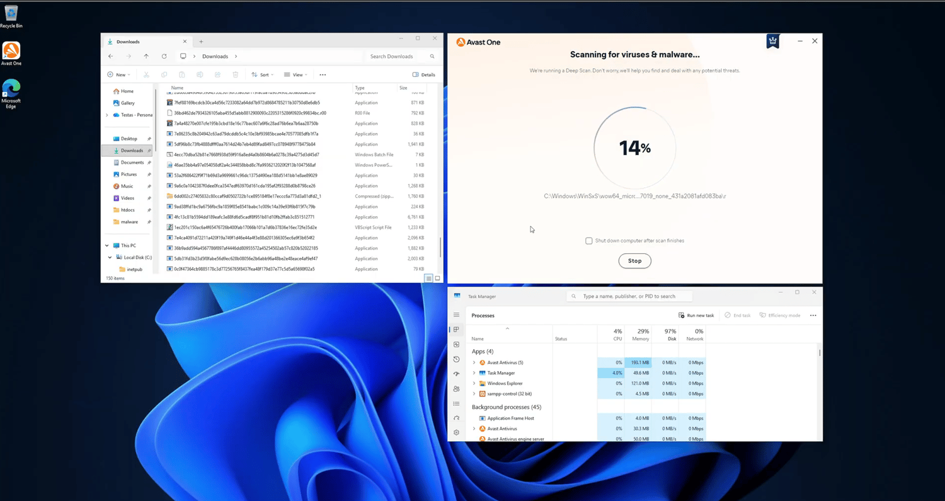Open Startup apps in Task Manager sidebar
The height and width of the screenshot is (501, 945).
click(x=457, y=374)
